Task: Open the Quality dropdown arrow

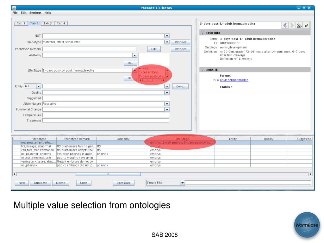Action: pos(167,93)
